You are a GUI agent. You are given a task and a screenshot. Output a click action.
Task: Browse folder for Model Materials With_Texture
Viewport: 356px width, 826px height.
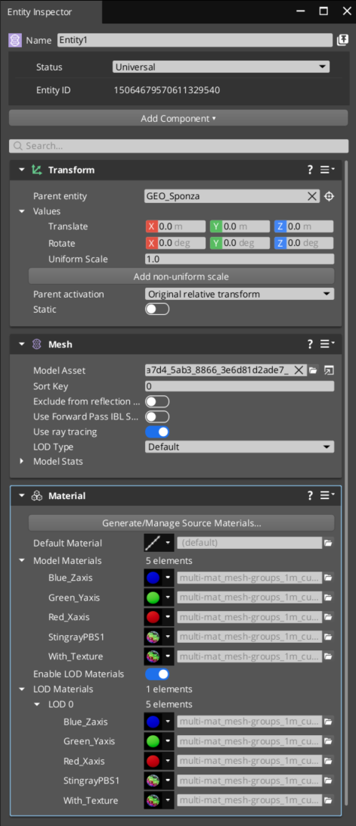(329, 657)
